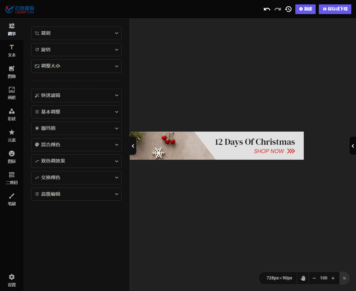Open the edit history clock icon
Image resolution: width=356 pixels, height=291 pixels.
[x=288, y=9]
